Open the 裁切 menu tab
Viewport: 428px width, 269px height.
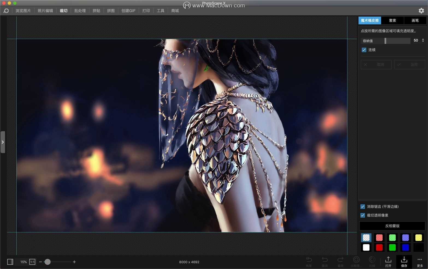click(64, 11)
